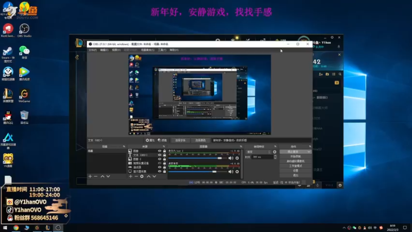Open 文件(F) menu in OBS
Image resolution: width=412 pixels, height=232 pixels.
click(x=93, y=50)
